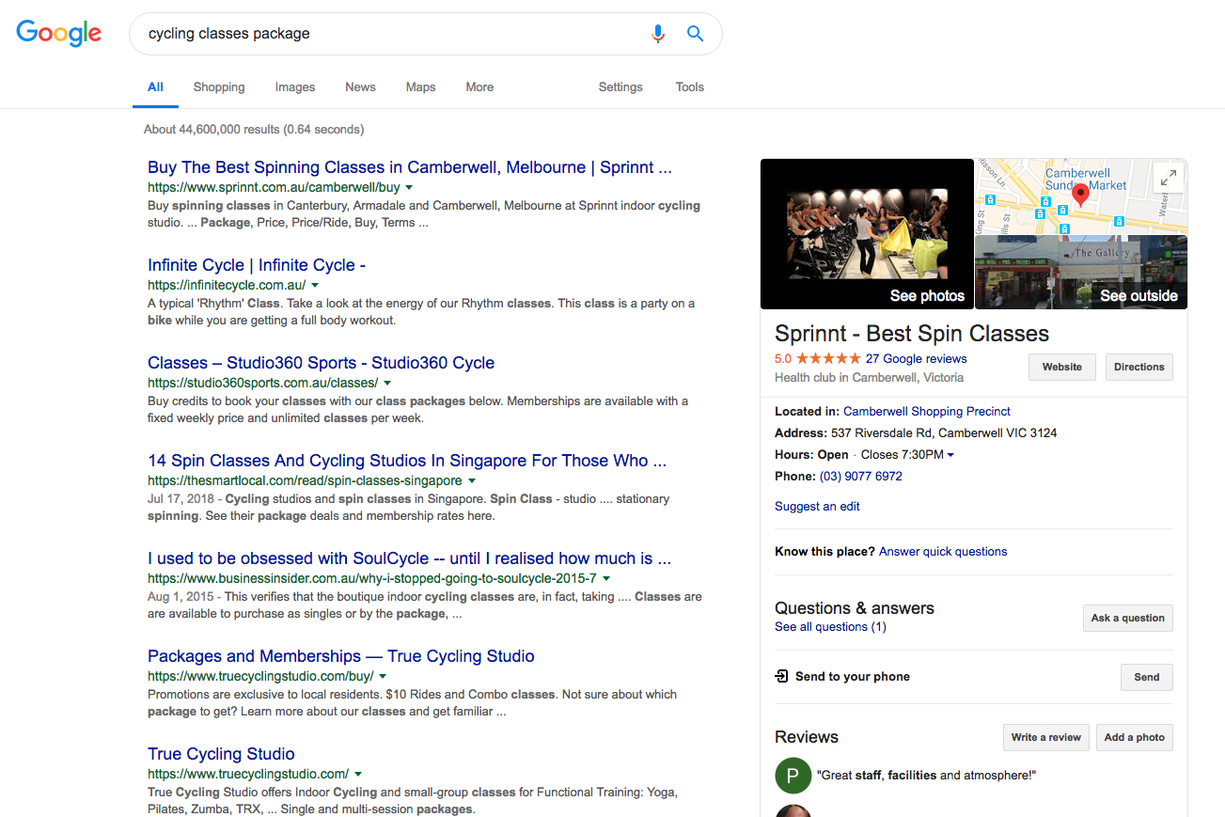Click Suggest an edit link
Screen dimensions: 1225x817
click(x=817, y=506)
